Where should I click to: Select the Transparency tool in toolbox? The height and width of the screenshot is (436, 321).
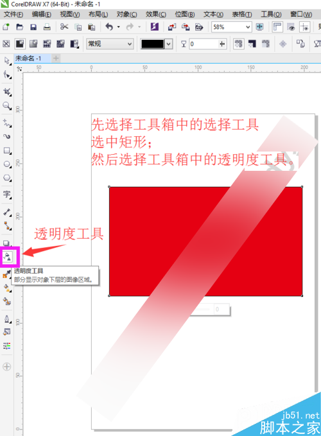point(8,256)
